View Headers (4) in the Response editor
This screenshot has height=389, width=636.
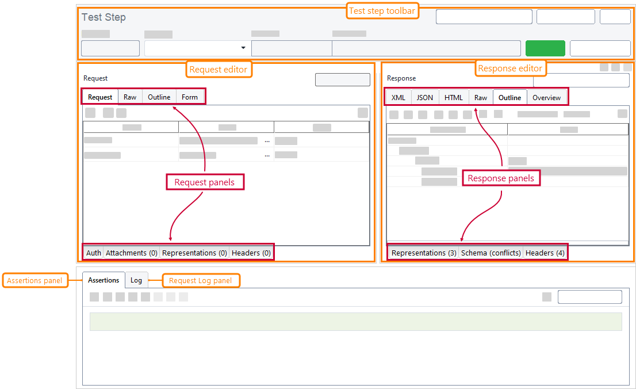[544, 252]
